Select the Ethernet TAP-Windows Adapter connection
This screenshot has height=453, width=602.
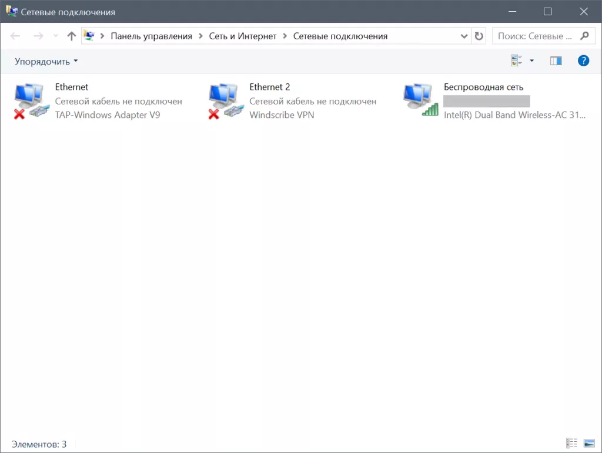71,87
